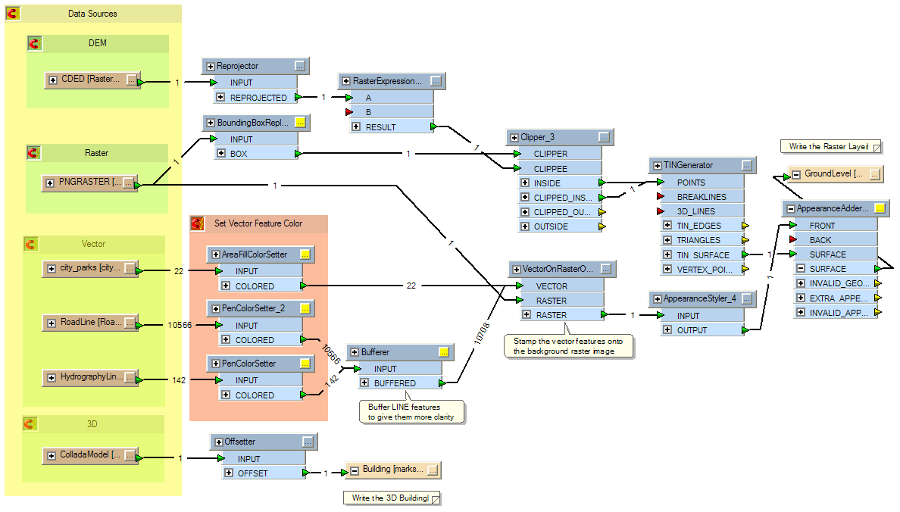Click the Set Vector Feature Color title

click(258, 223)
